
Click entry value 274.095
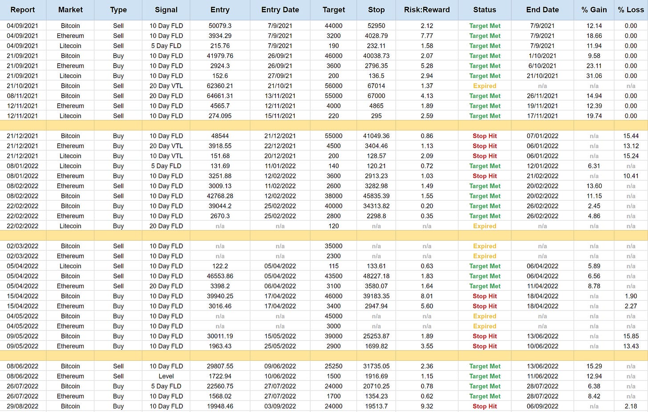(x=220, y=116)
